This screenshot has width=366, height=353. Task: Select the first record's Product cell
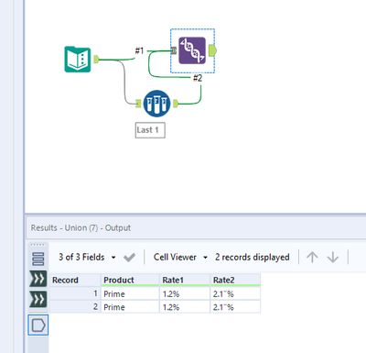[x=130, y=294]
